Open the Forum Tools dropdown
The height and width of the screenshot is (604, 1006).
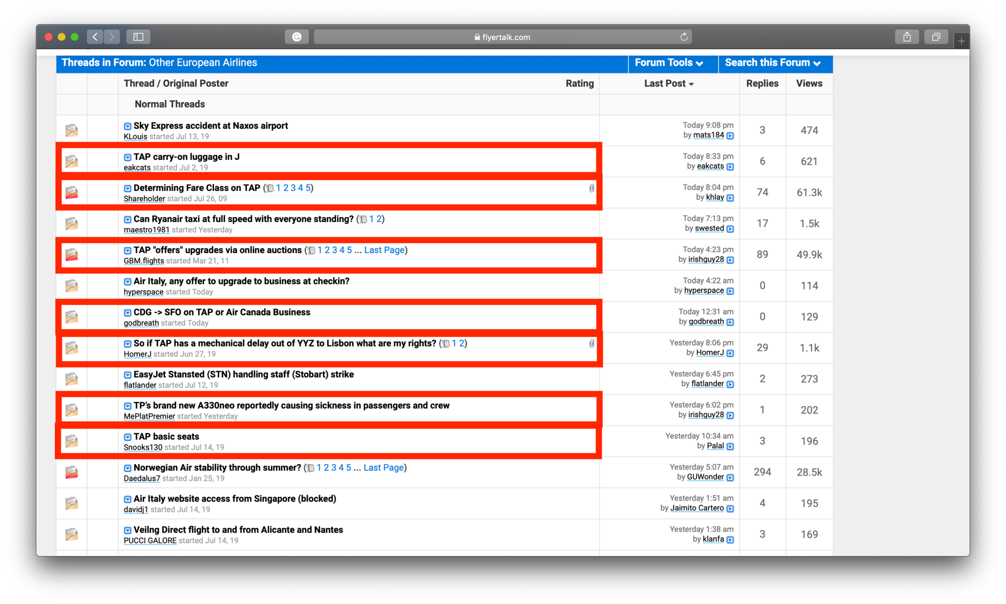pos(669,63)
